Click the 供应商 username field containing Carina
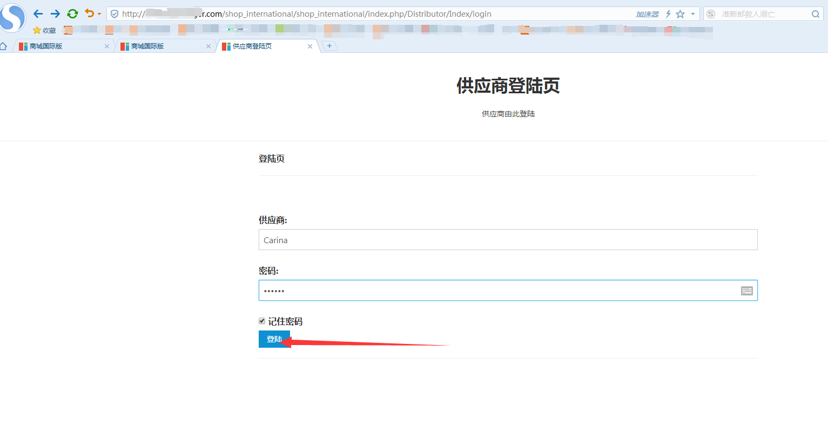This screenshot has height=434, width=828. tap(508, 240)
